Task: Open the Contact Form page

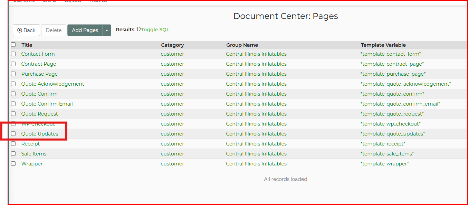Action: click(38, 54)
